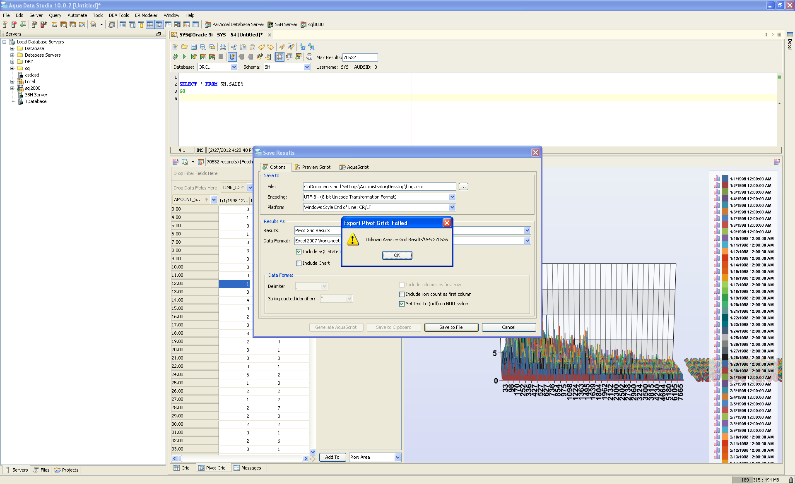This screenshot has width=795, height=484.
Task: Enable the Include Chart checkbox
Action: 299,263
